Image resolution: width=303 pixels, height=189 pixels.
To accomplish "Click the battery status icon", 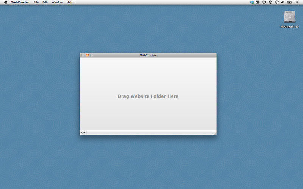I will [289, 2].
